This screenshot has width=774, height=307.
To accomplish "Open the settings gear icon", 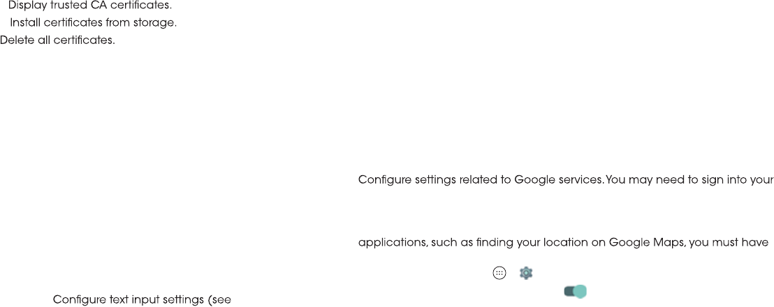I will click(526, 274).
